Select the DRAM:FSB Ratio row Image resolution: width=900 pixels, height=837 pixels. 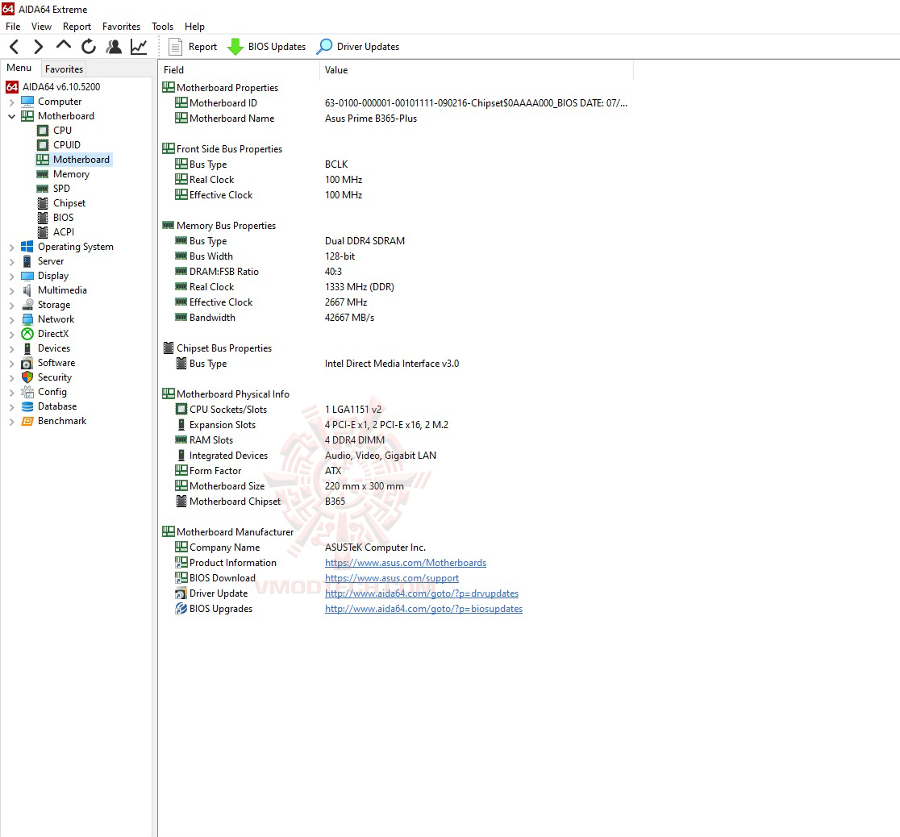click(396, 272)
